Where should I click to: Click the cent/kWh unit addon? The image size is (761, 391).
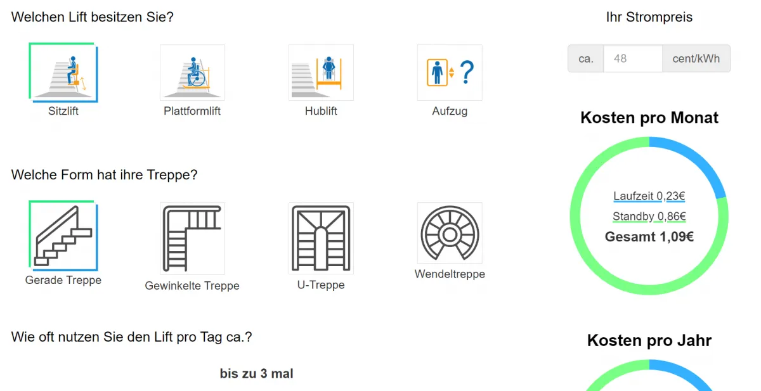click(x=696, y=58)
